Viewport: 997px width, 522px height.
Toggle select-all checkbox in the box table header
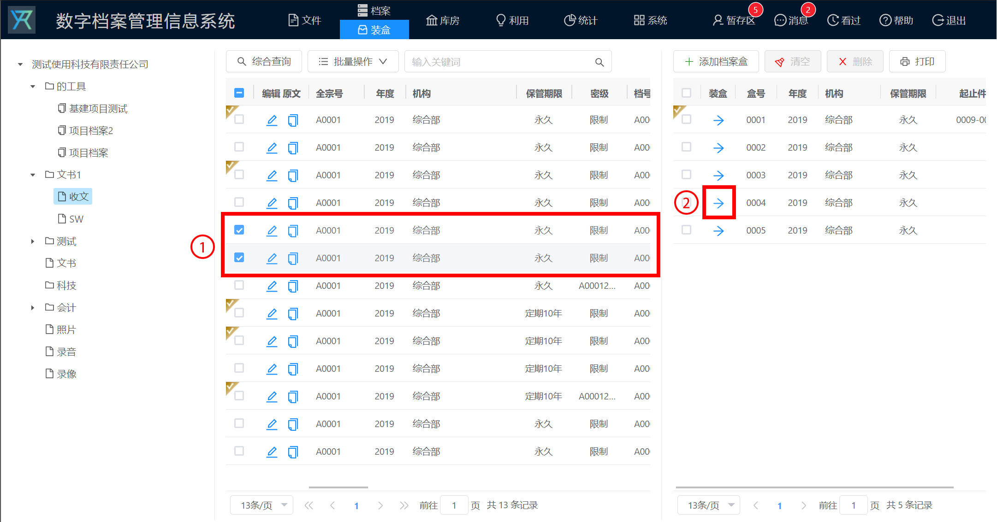[x=686, y=93]
